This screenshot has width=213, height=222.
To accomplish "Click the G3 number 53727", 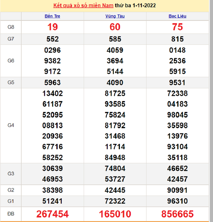I will pos(115,179).
